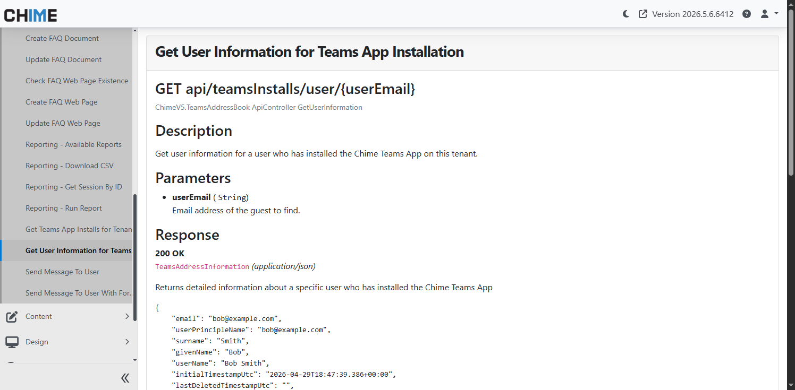
Task: Toggle dark mode moon icon
Action: click(x=626, y=14)
